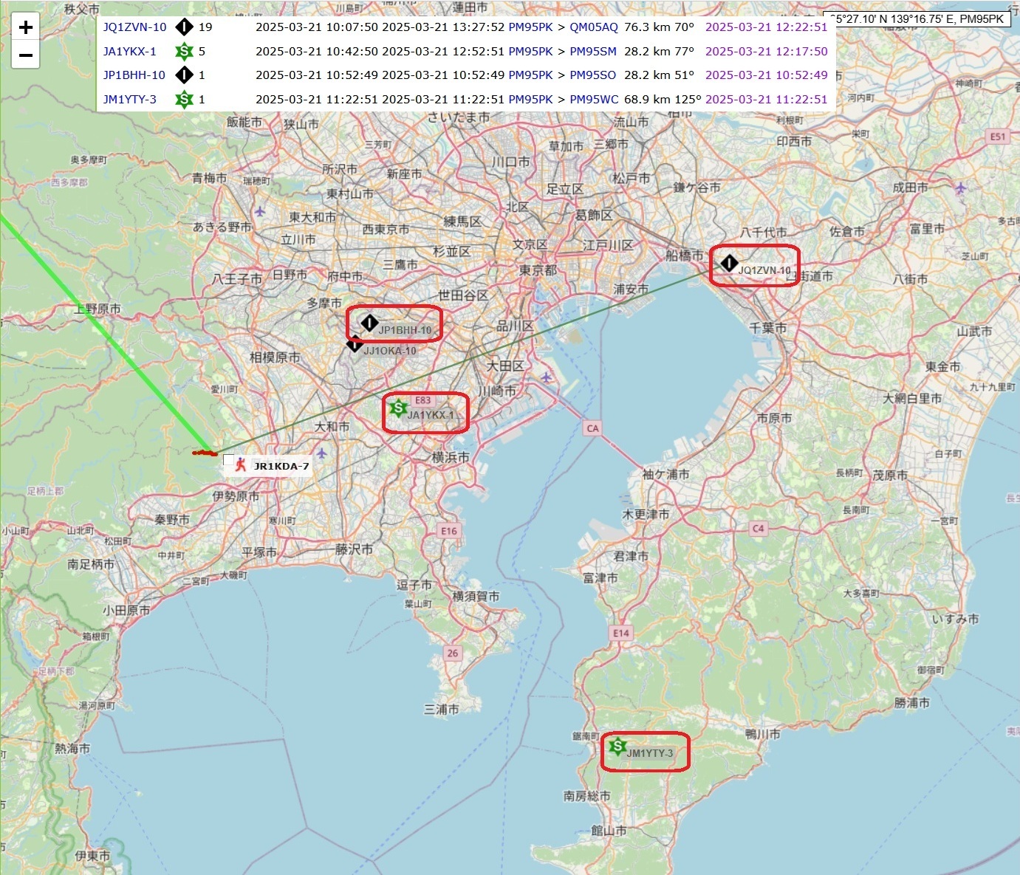
Task: Click the QM05AQ grid locator link
Action: pyautogui.click(x=593, y=27)
